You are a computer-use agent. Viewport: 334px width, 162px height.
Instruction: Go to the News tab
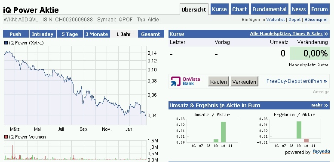pos(299,9)
